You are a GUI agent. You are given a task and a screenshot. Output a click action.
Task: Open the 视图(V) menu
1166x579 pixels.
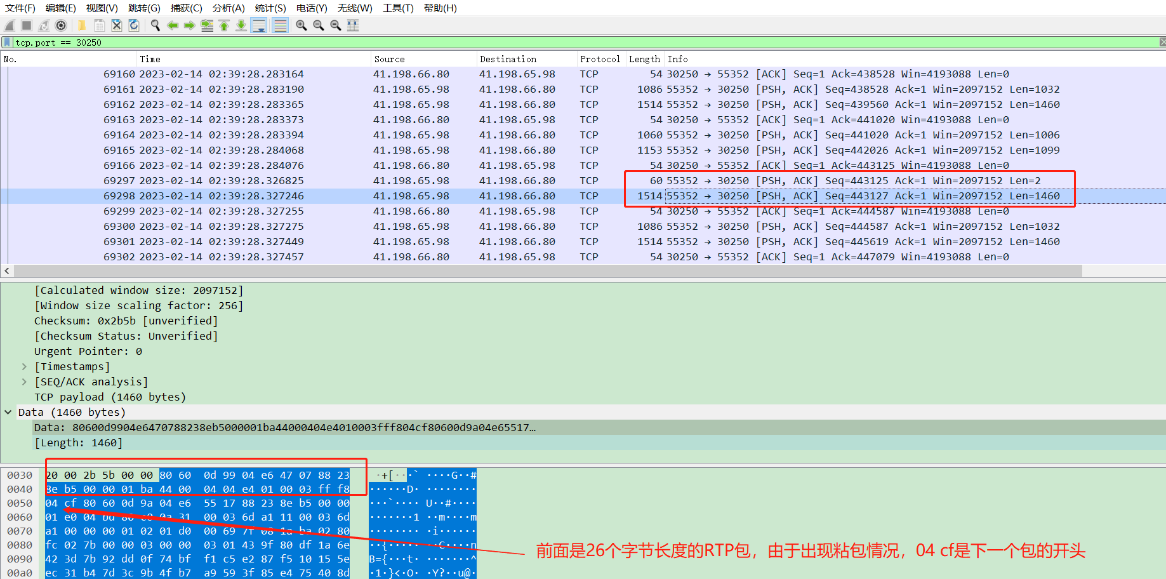pyautogui.click(x=102, y=8)
